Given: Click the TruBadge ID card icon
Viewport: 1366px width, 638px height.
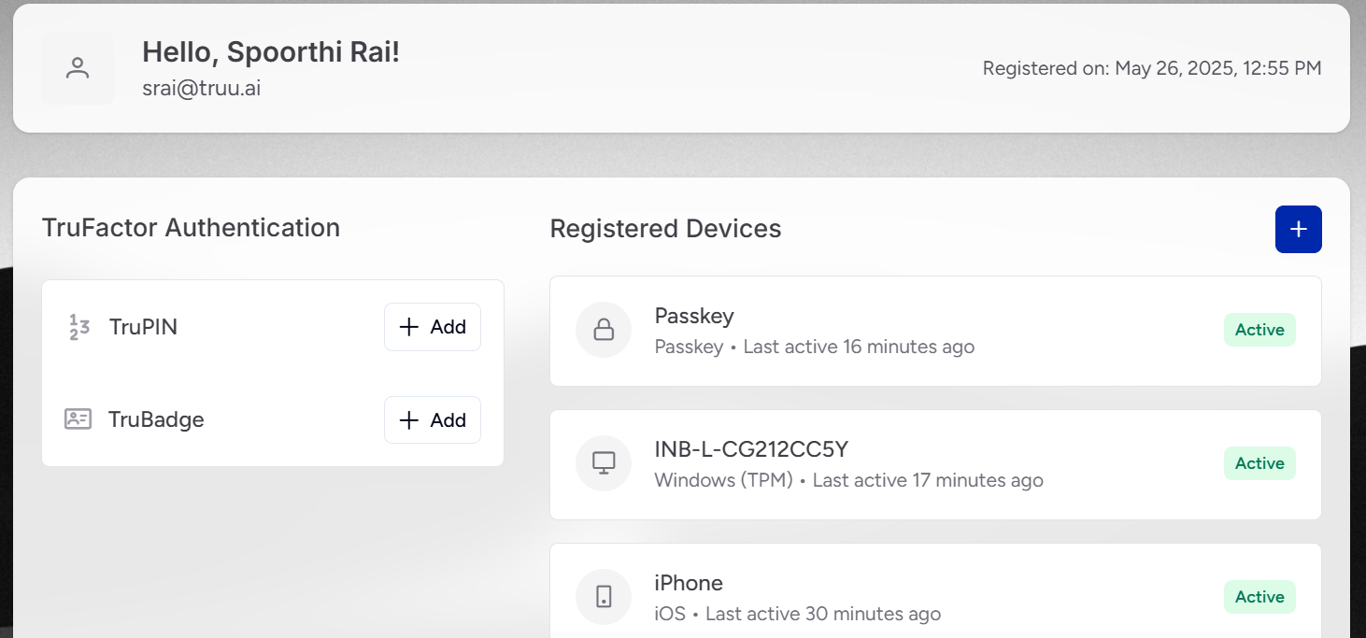Looking at the screenshot, I should (78, 419).
